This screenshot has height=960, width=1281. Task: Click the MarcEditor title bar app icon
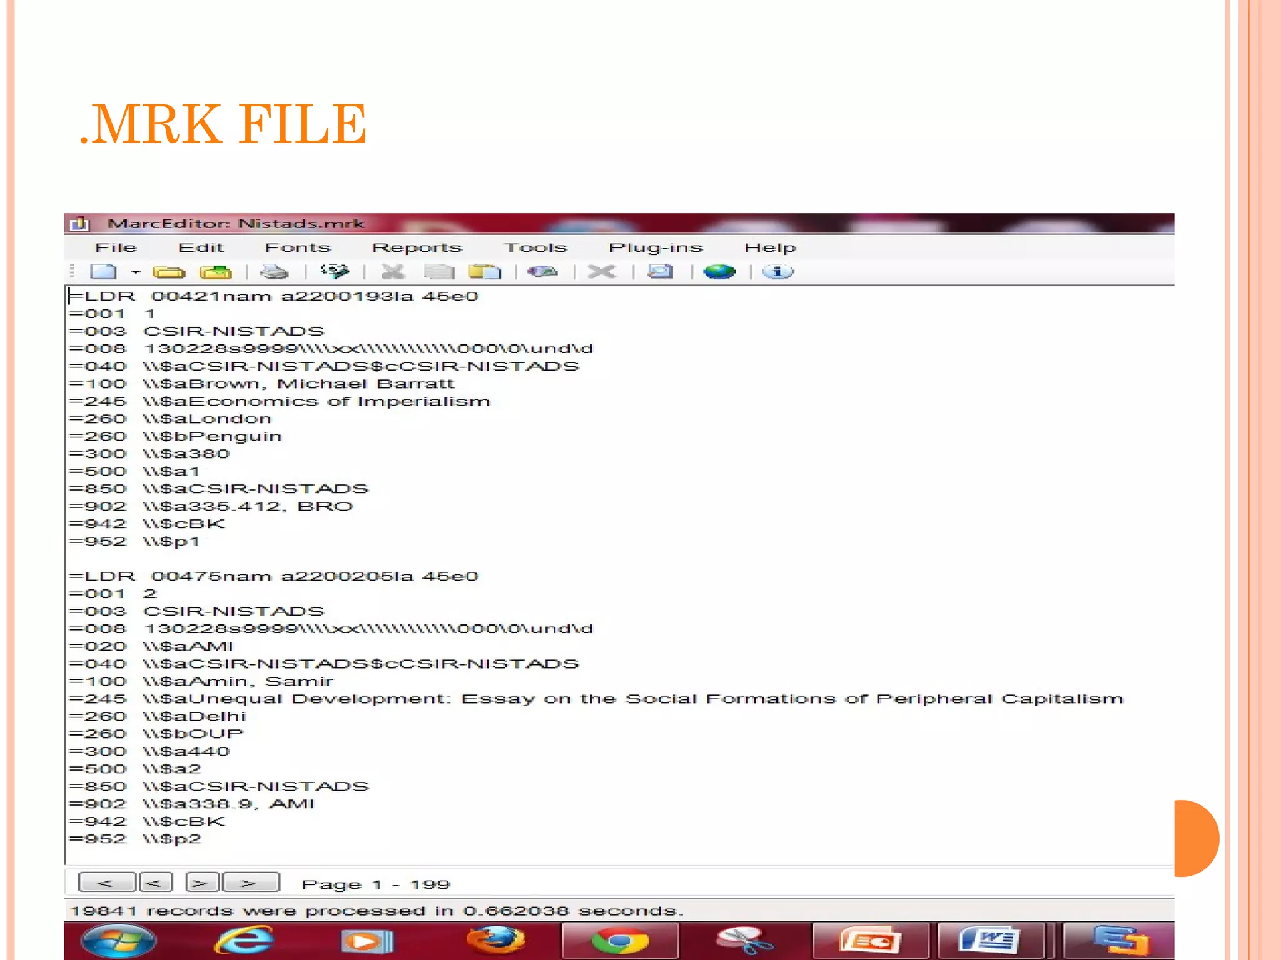click(x=80, y=223)
